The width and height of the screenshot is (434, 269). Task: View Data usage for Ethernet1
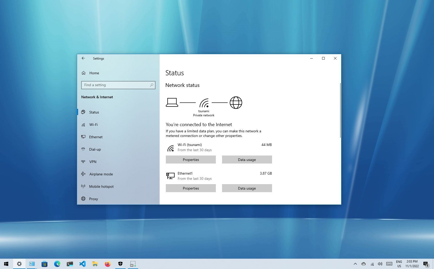pos(247,188)
